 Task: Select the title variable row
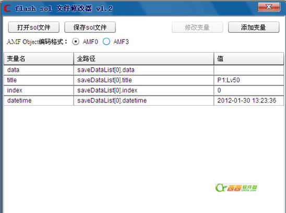[144, 80]
